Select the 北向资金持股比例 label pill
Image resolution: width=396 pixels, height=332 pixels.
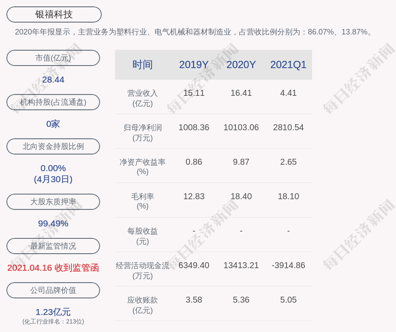tap(53, 146)
